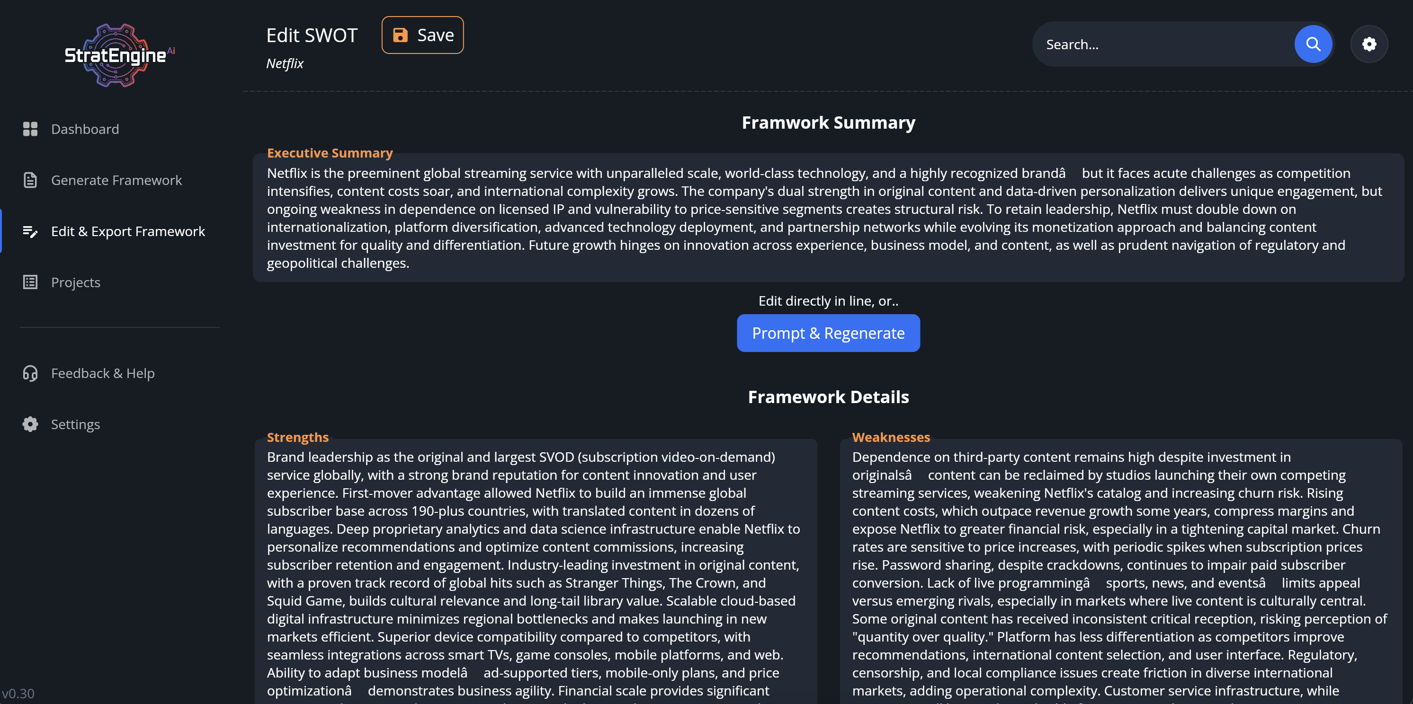Screen dimensions: 1413x704
Task: Click the Generate Framework document icon
Action: [x=30, y=180]
